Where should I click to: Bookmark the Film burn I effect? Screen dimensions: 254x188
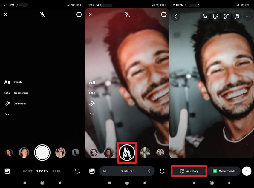point(105,171)
